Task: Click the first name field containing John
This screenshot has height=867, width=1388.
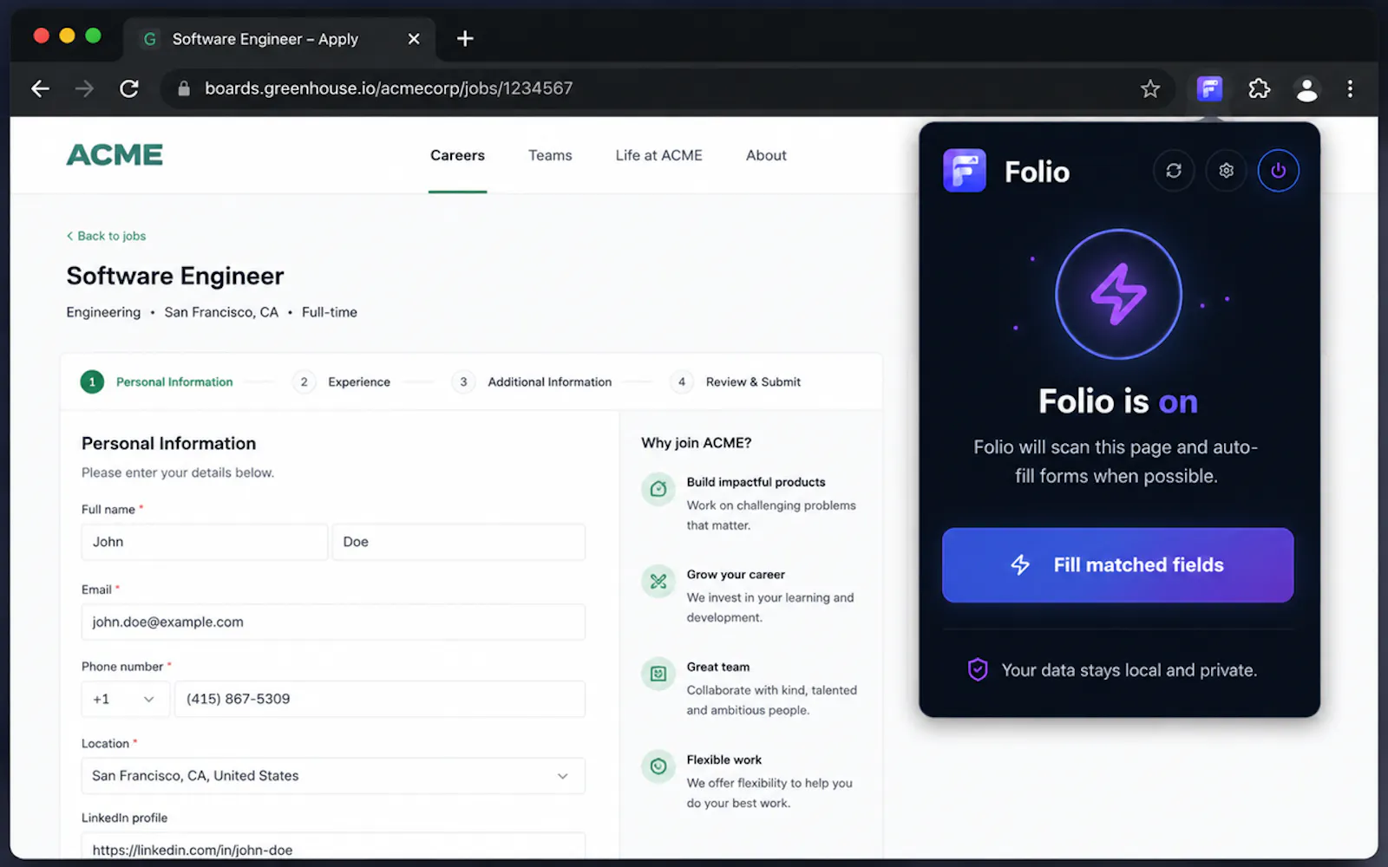Action: 205,542
